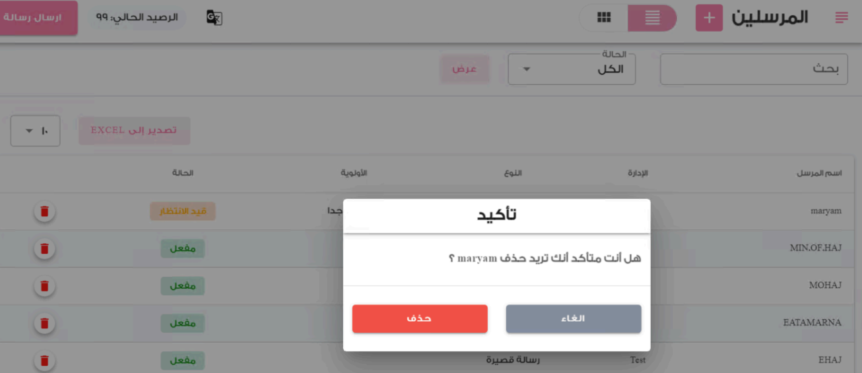This screenshot has width=862, height=373.
Task: Click the تصدير إلى EXCEL button
Action: click(x=135, y=130)
